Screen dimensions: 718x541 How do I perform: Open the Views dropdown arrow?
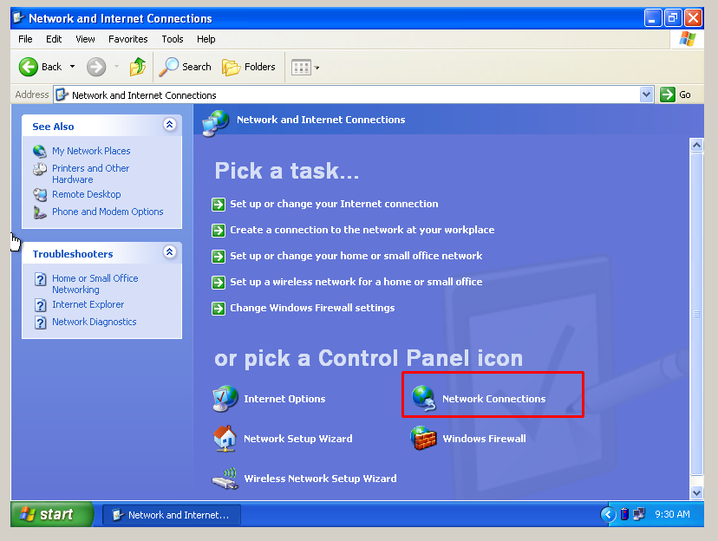coord(317,68)
